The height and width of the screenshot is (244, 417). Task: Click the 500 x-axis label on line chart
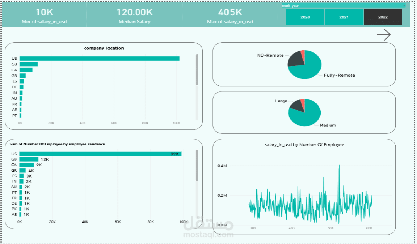pyautogui.click(x=330, y=228)
